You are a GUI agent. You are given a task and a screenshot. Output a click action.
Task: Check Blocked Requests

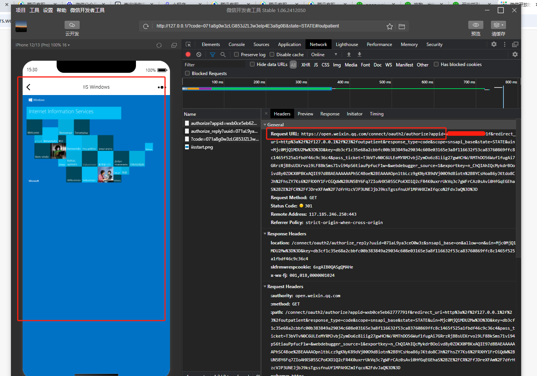pos(187,73)
